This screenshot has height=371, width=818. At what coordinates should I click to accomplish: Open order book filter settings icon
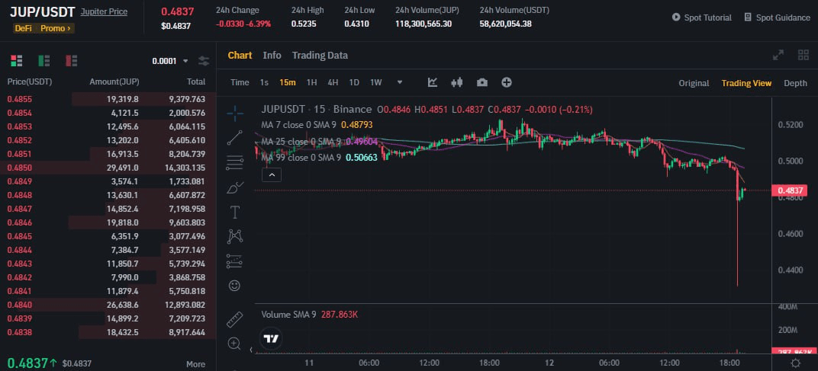[204, 61]
